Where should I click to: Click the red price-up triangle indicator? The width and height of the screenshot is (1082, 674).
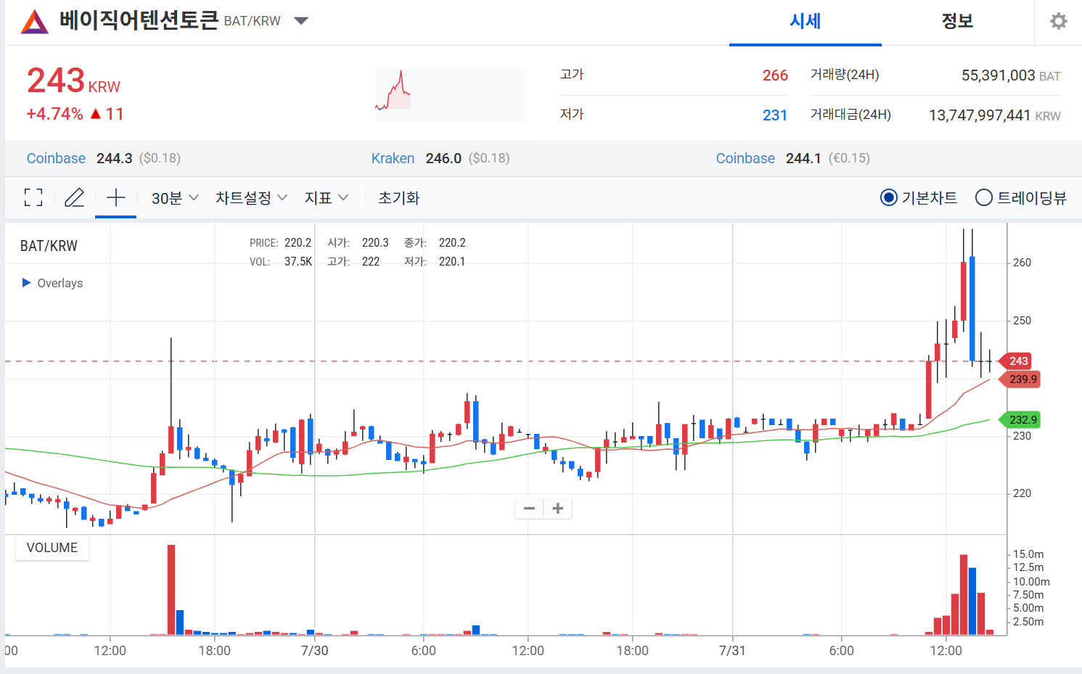click(x=96, y=114)
